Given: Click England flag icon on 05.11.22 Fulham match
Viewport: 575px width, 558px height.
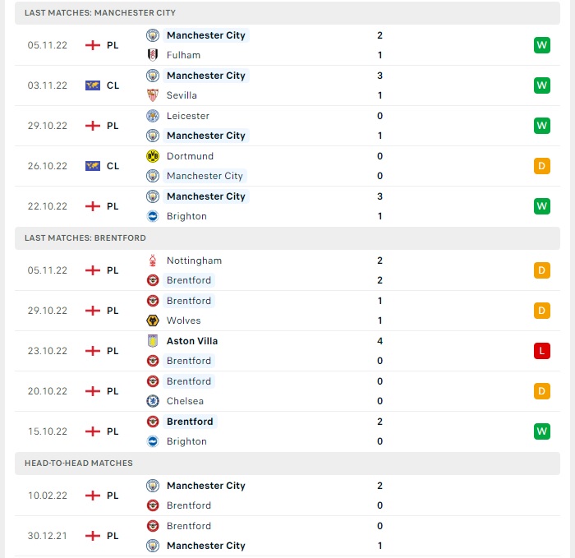Looking at the screenshot, I should pos(93,45).
